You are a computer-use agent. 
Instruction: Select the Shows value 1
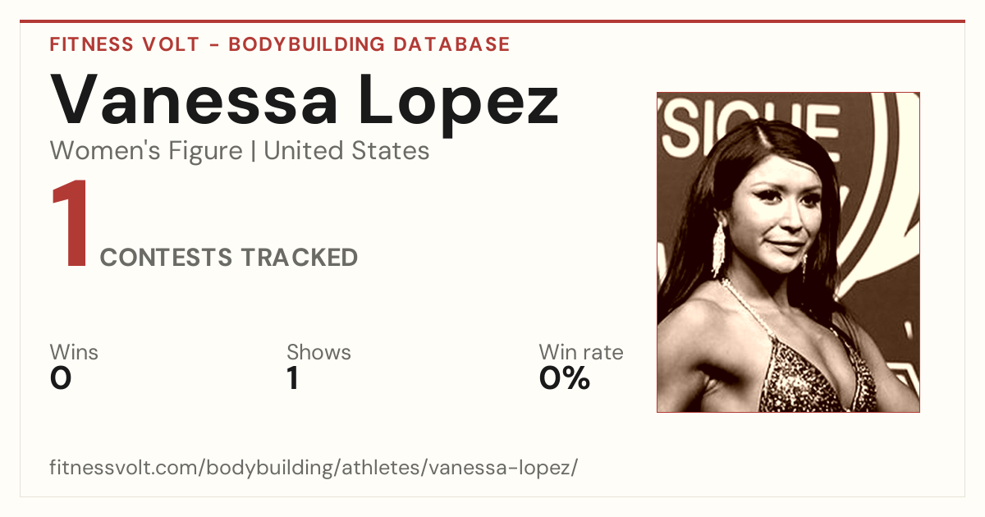[292, 378]
